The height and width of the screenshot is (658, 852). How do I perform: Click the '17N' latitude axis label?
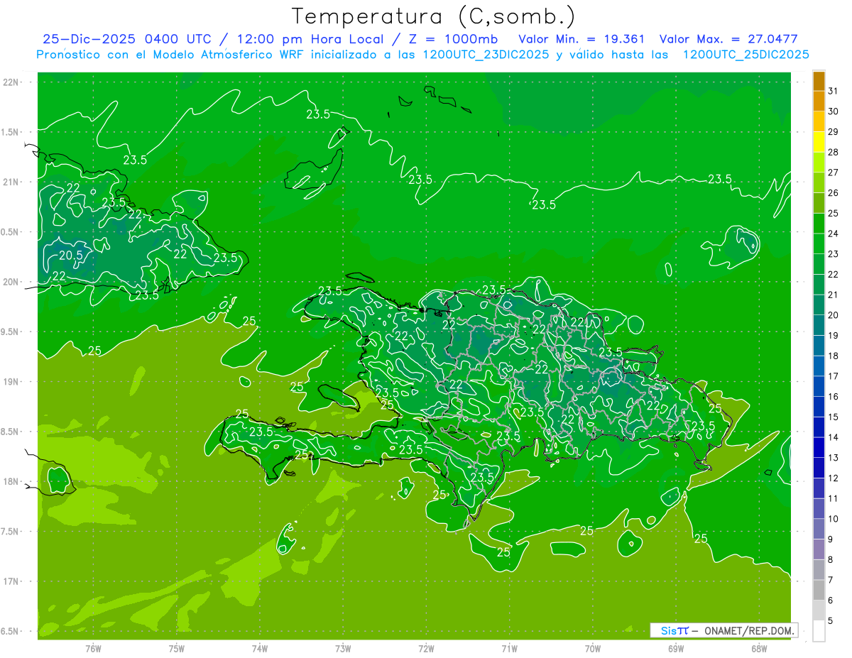pos(10,581)
